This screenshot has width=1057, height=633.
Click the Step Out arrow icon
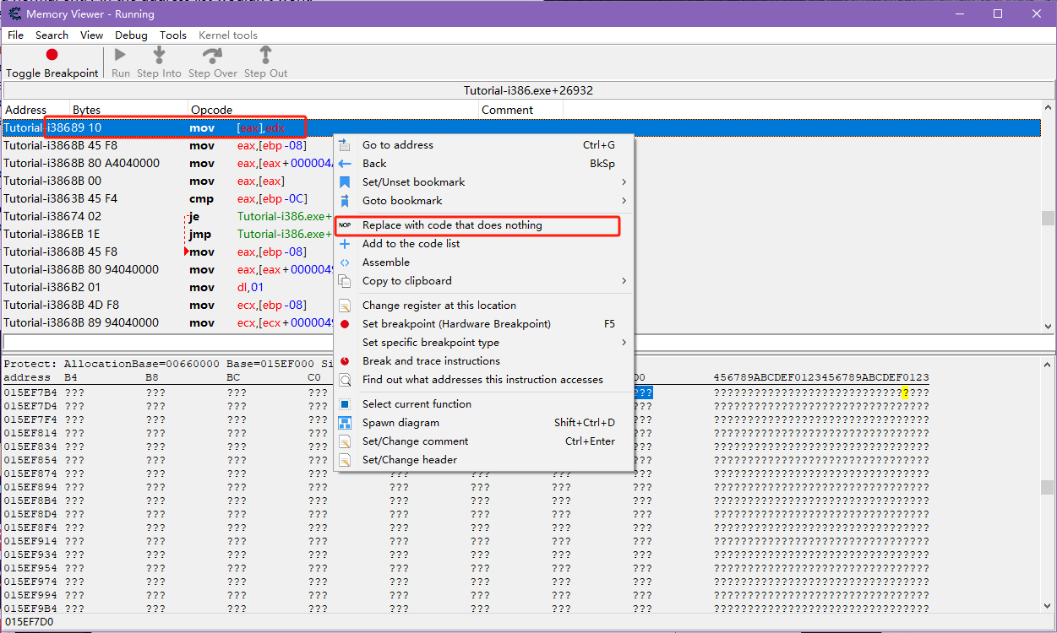pos(265,55)
